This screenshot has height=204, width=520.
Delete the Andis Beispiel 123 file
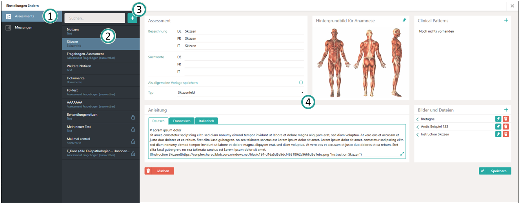pos(506,126)
